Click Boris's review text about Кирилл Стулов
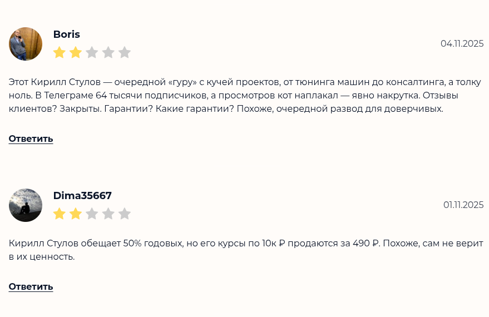 (245, 95)
